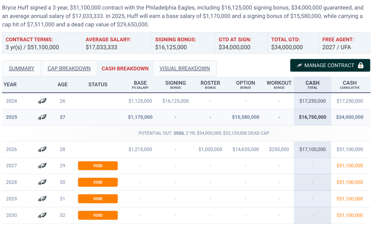Click the Eagles logo in the 2030 row
Viewport: 373px width, 229px height.
[x=42, y=215]
